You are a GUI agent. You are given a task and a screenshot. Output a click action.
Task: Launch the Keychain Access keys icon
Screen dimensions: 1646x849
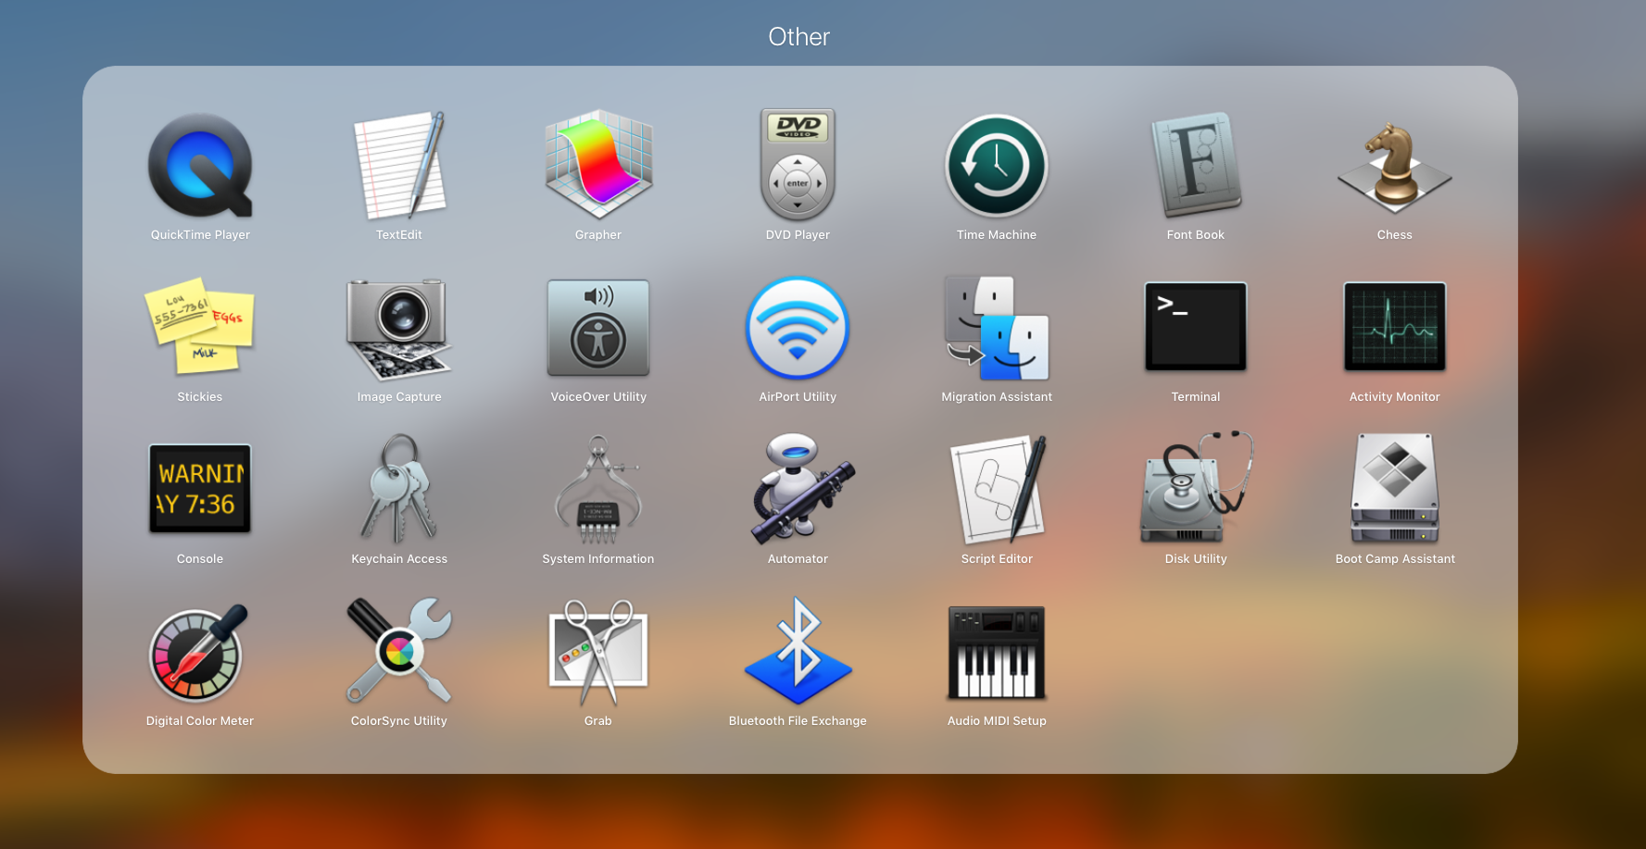(399, 489)
